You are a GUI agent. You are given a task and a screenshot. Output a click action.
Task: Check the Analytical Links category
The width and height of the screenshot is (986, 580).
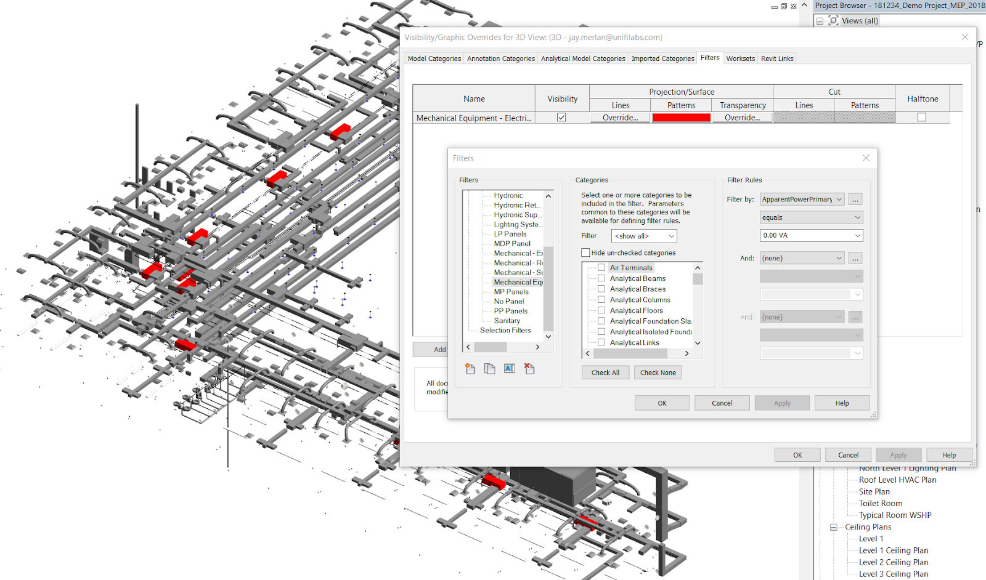pyautogui.click(x=601, y=343)
